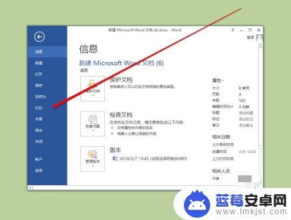Click the 相关日期 heading
The image size is (291, 220).
pyautogui.click(x=221, y=137)
